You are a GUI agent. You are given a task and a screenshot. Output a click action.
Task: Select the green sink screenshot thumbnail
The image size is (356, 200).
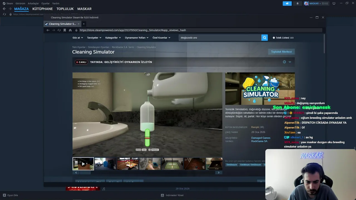[172, 164]
